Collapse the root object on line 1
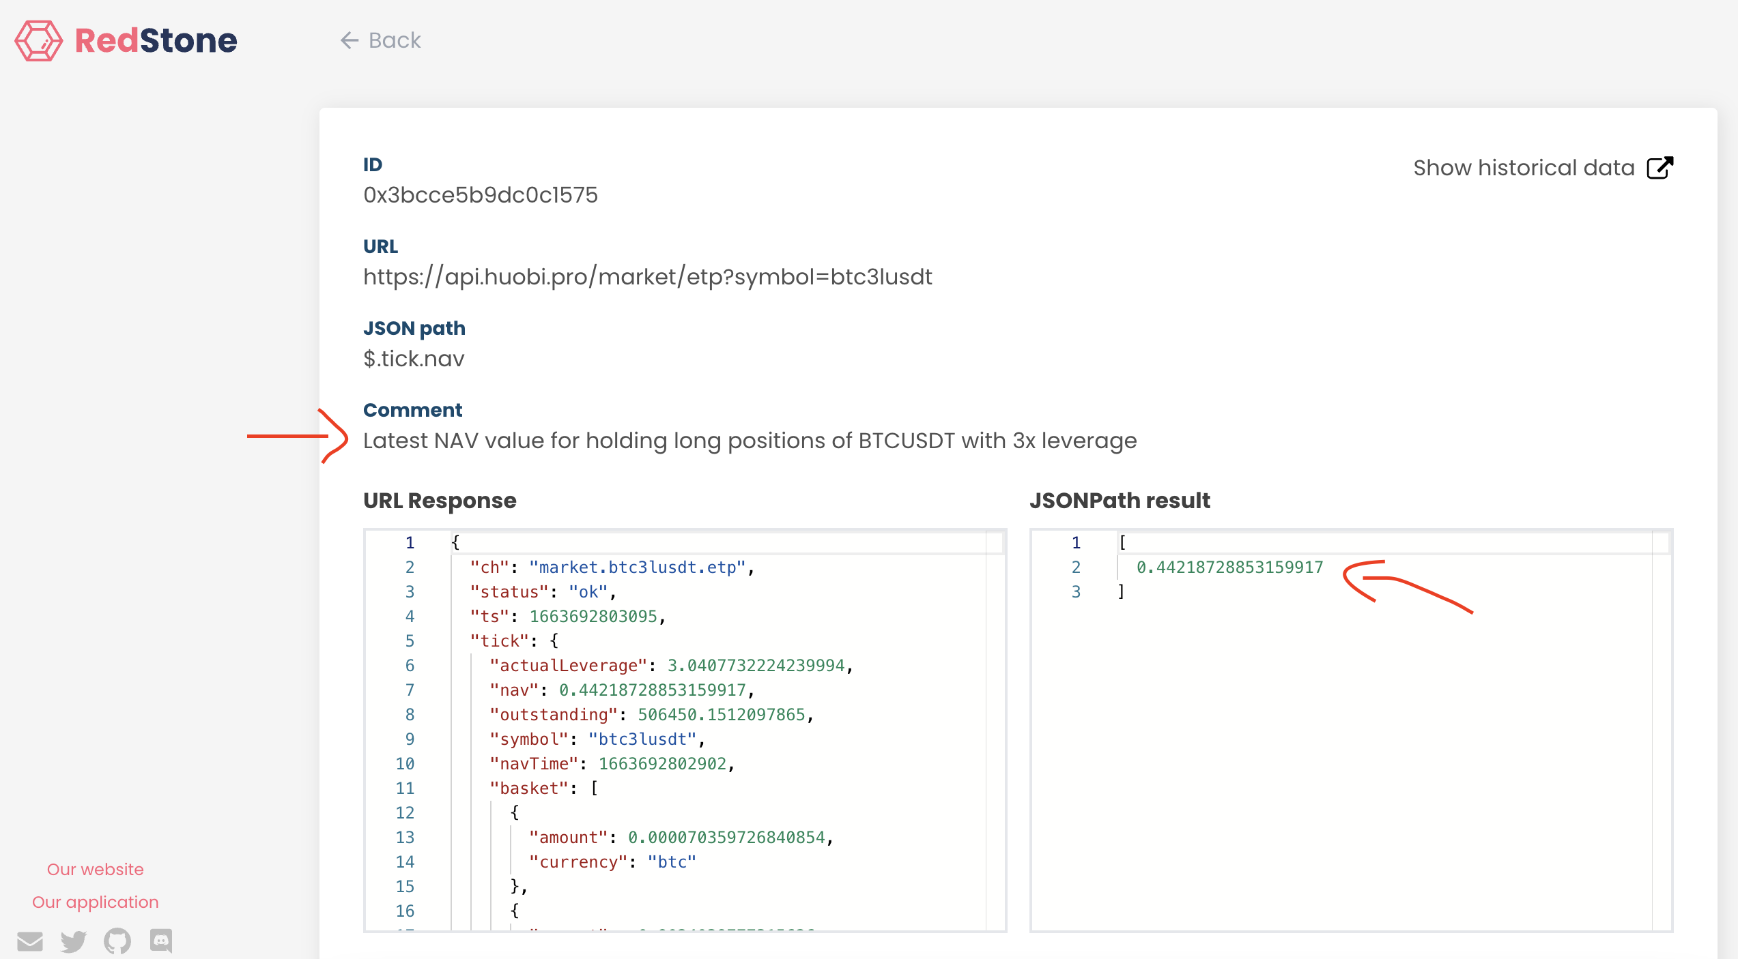This screenshot has width=1738, height=959. pyautogui.click(x=434, y=543)
